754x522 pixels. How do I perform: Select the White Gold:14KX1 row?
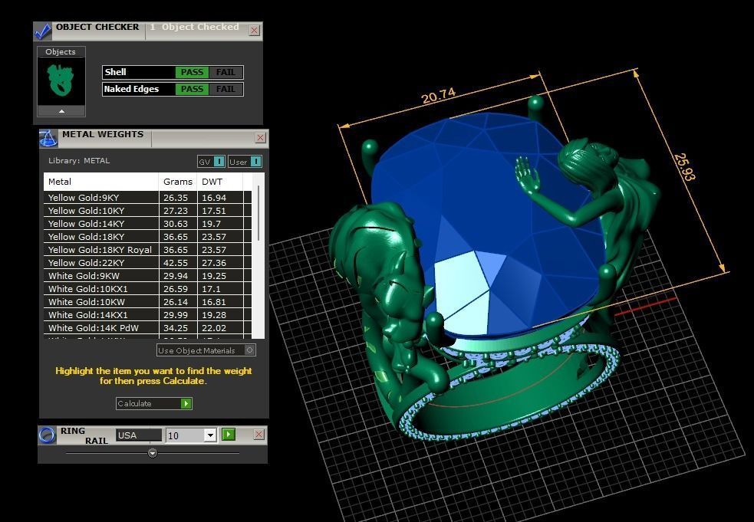(x=147, y=314)
